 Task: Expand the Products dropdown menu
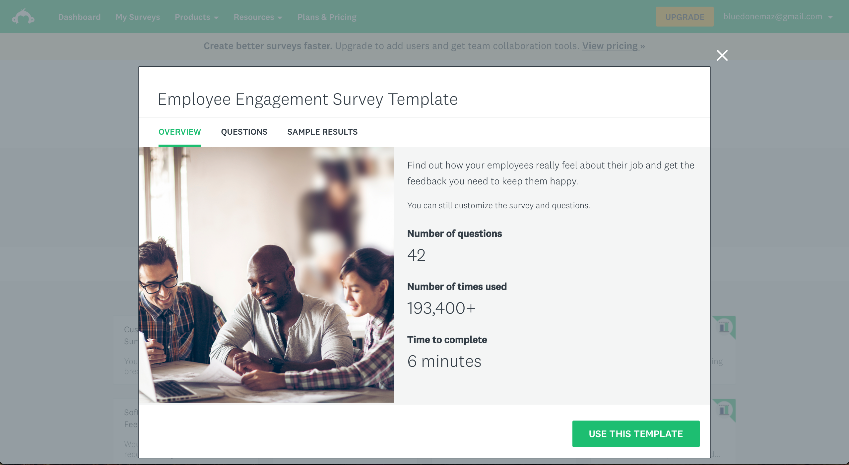pyautogui.click(x=197, y=17)
